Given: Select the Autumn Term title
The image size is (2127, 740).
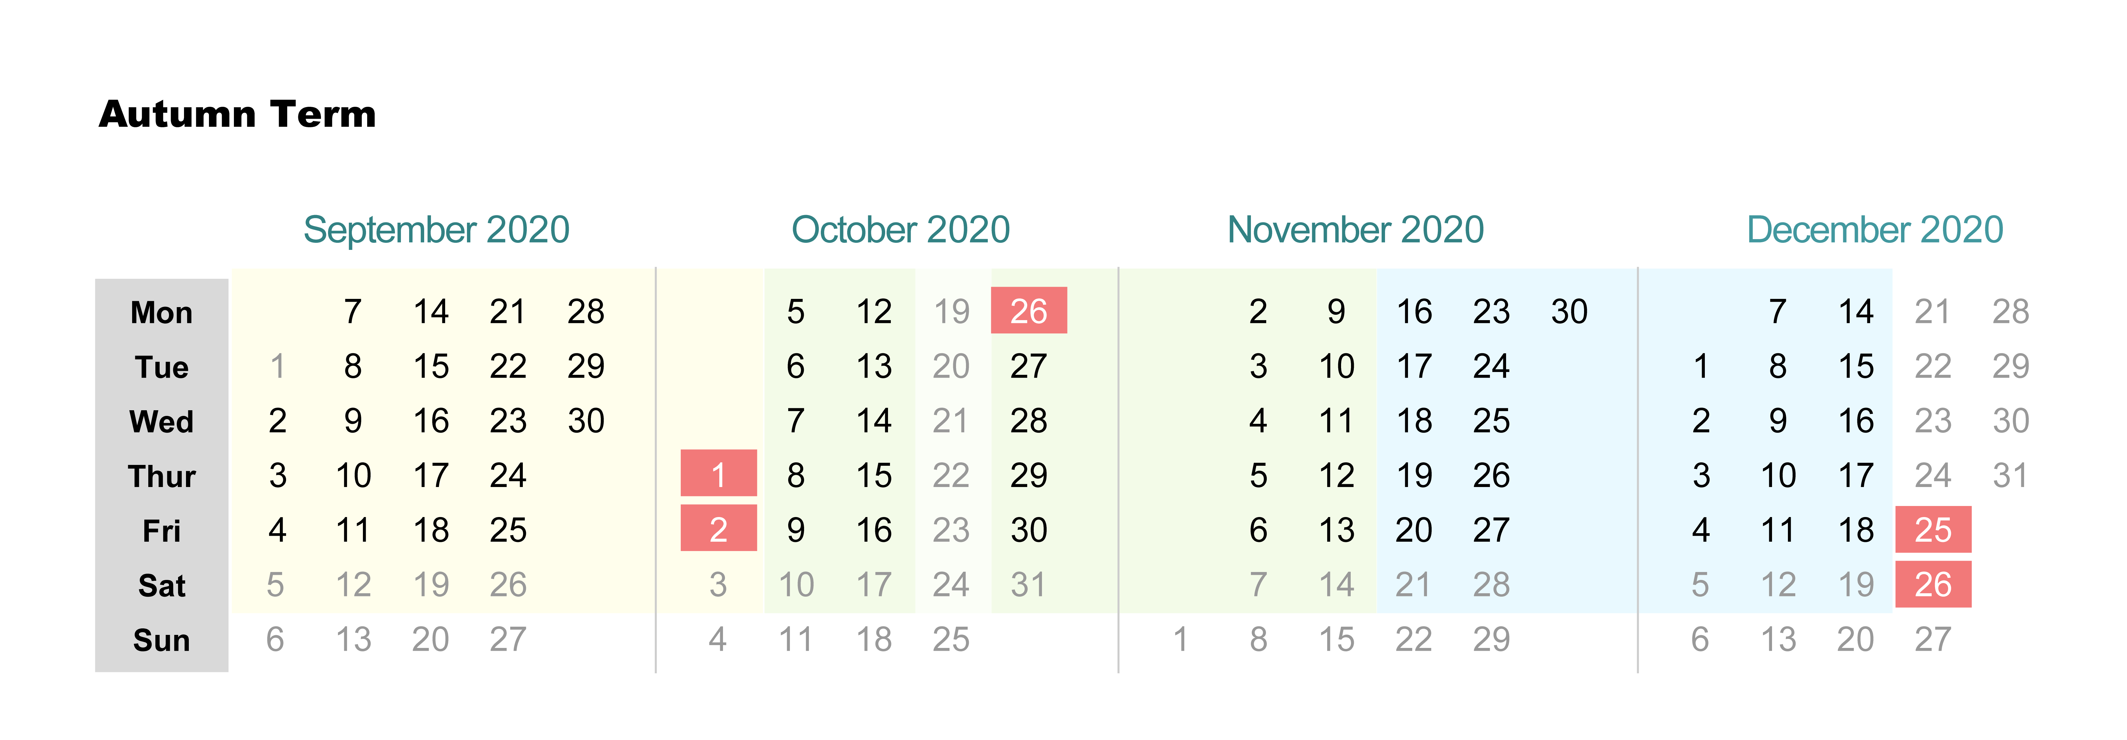Looking at the screenshot, I should coord(237,114).
